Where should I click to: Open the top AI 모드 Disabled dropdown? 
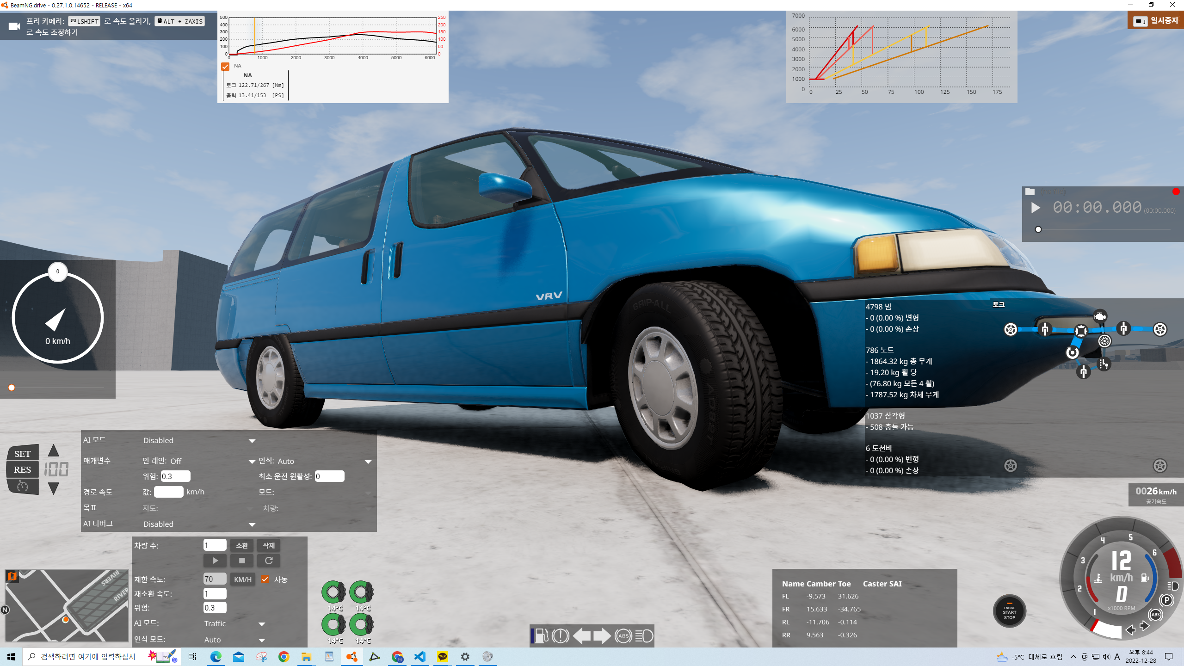pos(199,440)
